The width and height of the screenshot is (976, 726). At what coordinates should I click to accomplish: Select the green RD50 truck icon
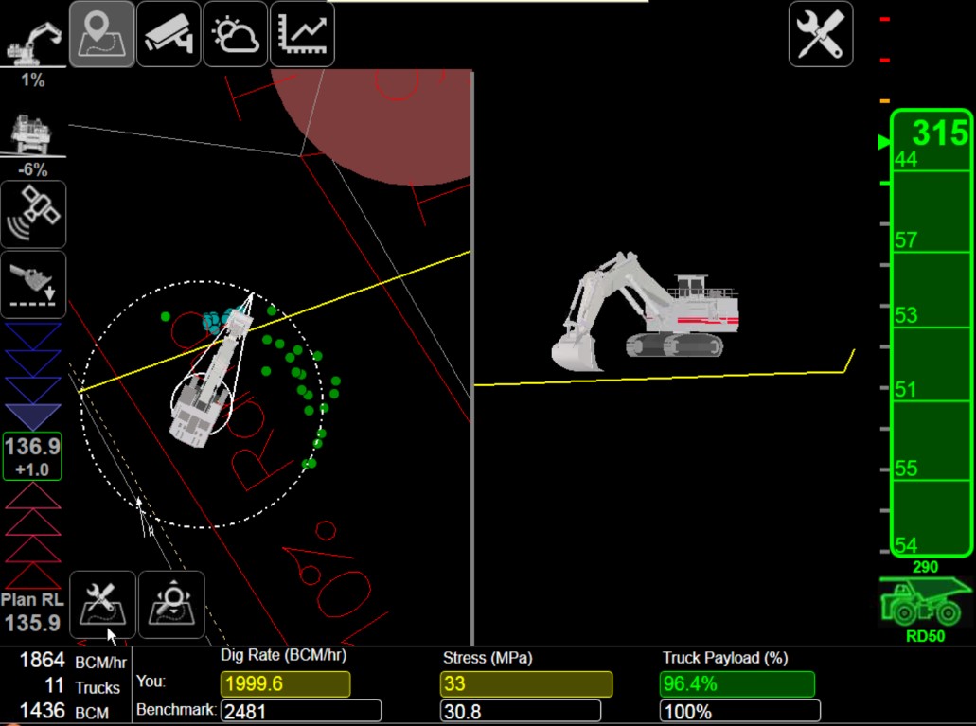pos(925,602)
